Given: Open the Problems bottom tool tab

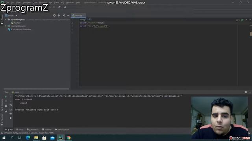Looking at the screenshot, I should click(33, 130).
